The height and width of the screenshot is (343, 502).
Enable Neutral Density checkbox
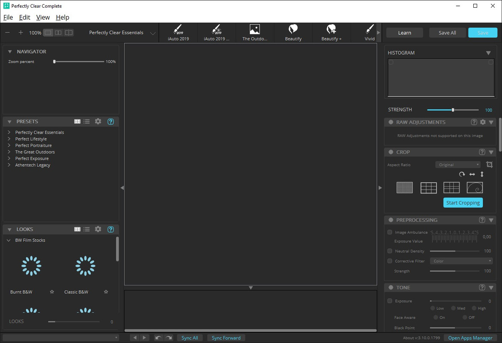click(x=390, y=251)
